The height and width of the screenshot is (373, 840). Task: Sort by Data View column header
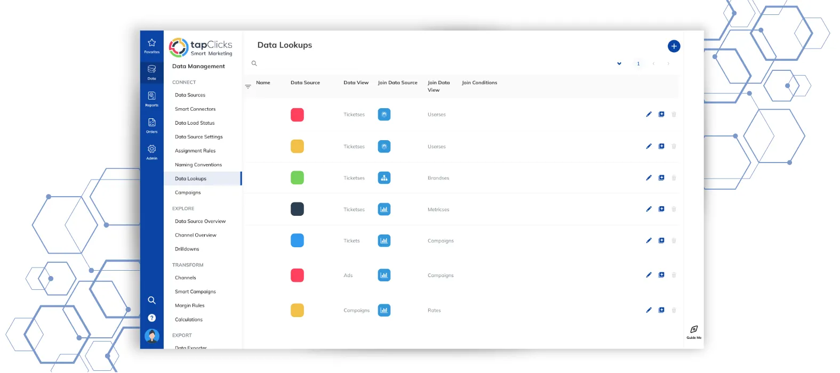click(x=356, y=83)
